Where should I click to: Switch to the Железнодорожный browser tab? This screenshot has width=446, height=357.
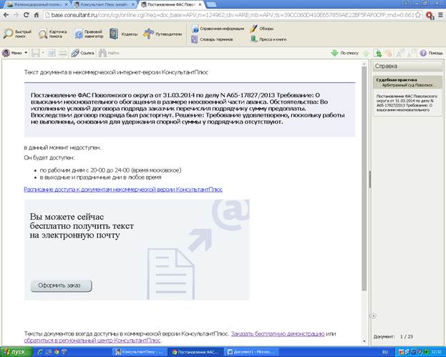click(x=37, y=4)
